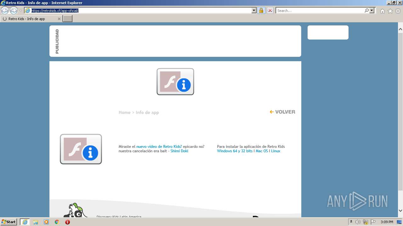Click the page scrollbar down arrow

400,211
